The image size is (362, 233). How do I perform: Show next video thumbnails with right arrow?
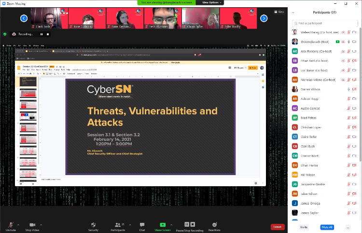264,18
